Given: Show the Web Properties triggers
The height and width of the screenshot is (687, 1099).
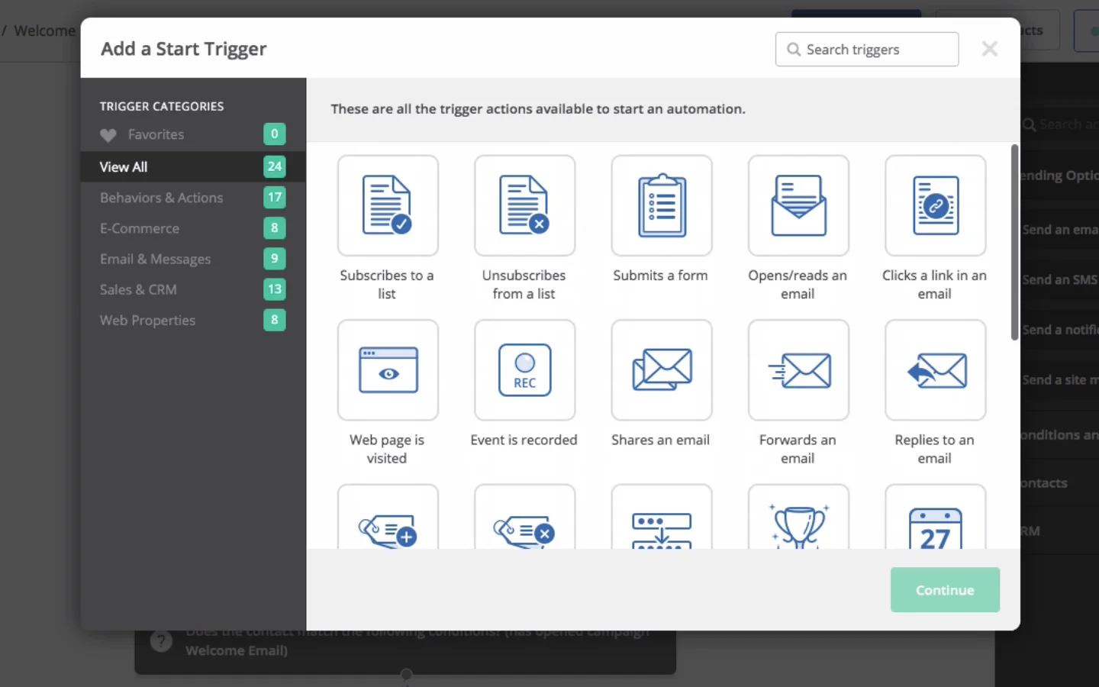Looking at the screenshot, I should (x=193, y=320).
